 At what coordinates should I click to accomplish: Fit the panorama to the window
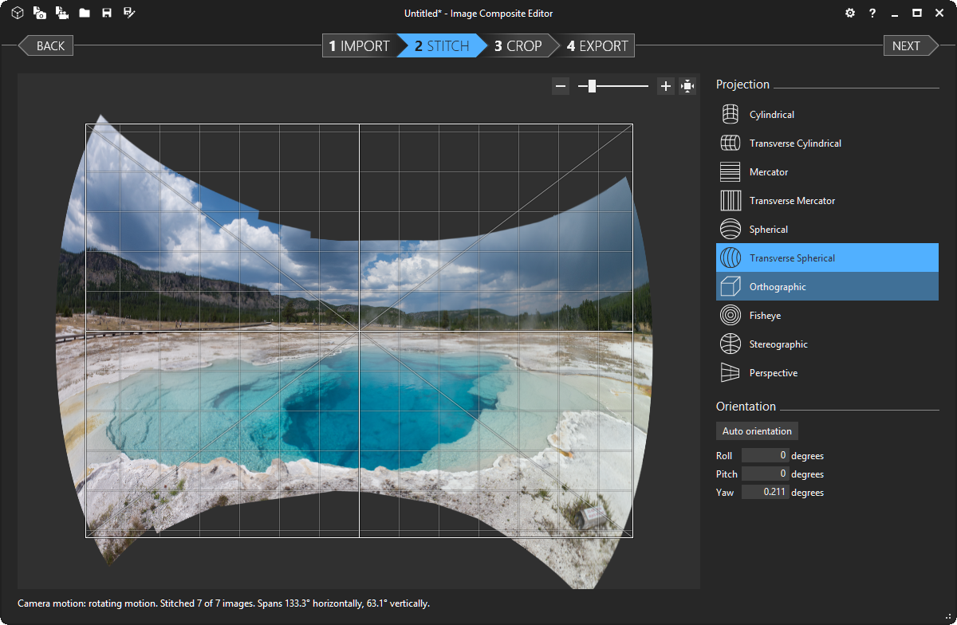687,86
